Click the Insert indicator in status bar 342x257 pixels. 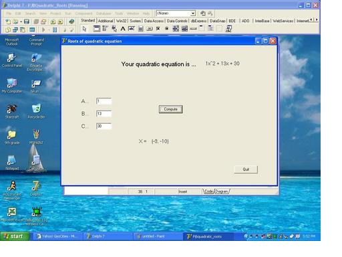point(182,191)
